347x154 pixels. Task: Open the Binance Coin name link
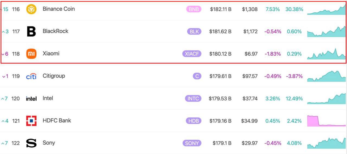[x=59, y=9]
